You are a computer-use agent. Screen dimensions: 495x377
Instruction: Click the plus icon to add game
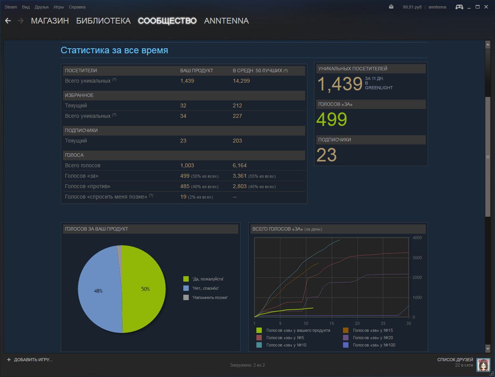9,360
